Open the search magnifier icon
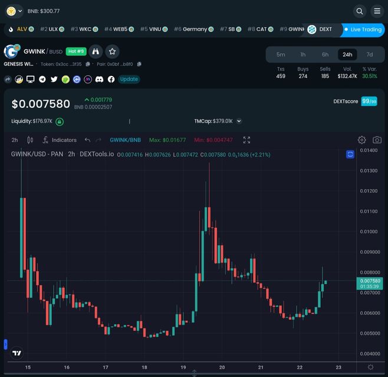The width and height of the screenshot is (388, 377). 360,11
